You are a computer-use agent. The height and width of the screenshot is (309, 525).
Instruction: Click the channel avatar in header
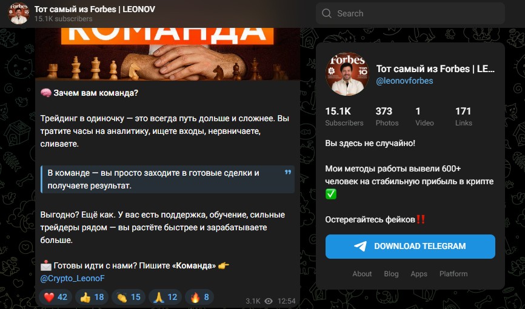19,14
